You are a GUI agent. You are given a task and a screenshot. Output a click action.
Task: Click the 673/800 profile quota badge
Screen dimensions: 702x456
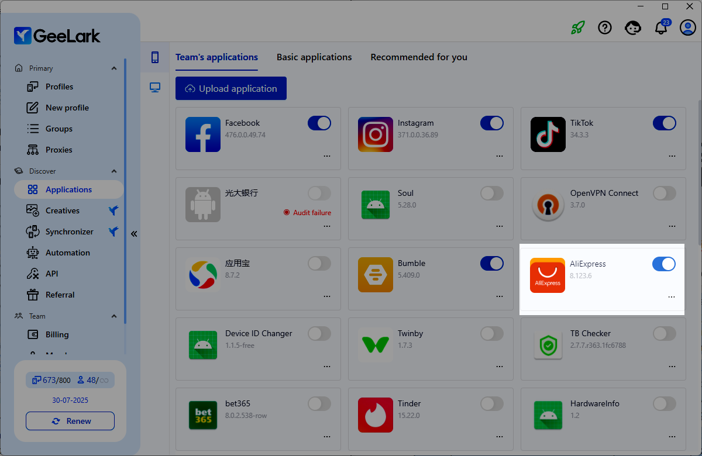click(51, 380)
